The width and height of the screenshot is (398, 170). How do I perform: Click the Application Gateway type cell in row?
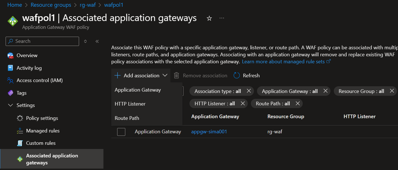tap(158, 132)
